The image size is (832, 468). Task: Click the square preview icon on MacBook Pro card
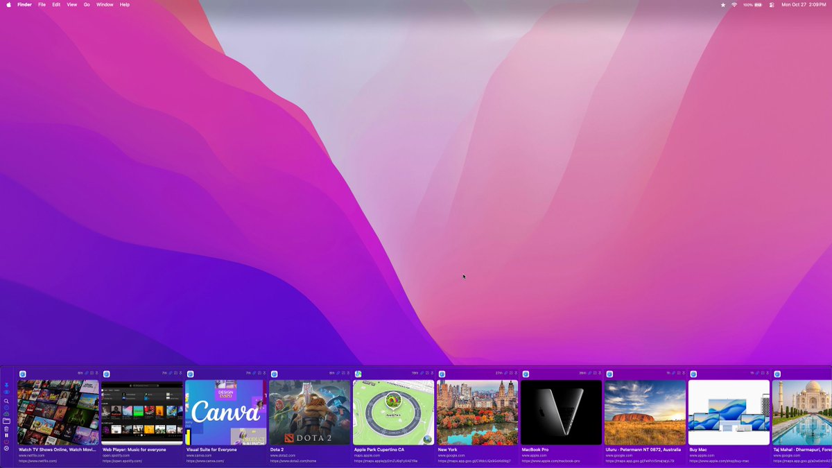pos(595,373)
